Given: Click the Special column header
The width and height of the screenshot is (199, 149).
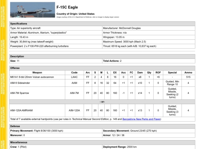Looking at the screenshot, I should [x=172, y=72].
